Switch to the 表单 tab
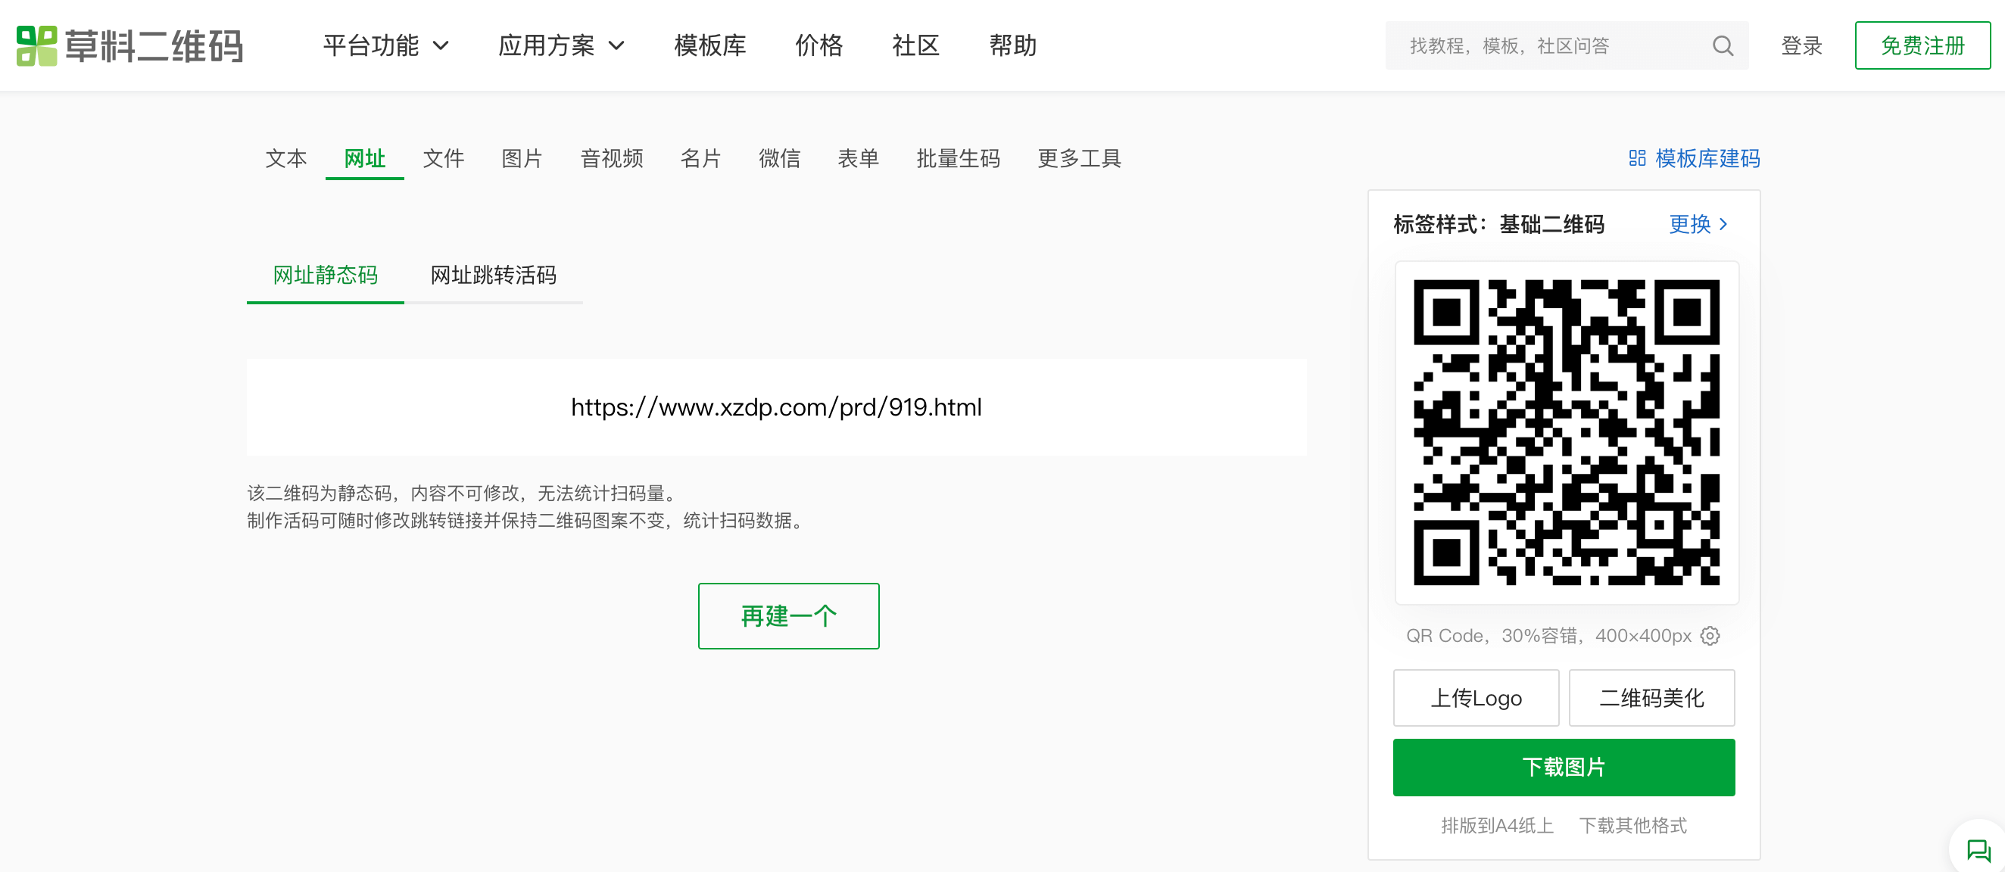2005x872 pixels. 858,159
